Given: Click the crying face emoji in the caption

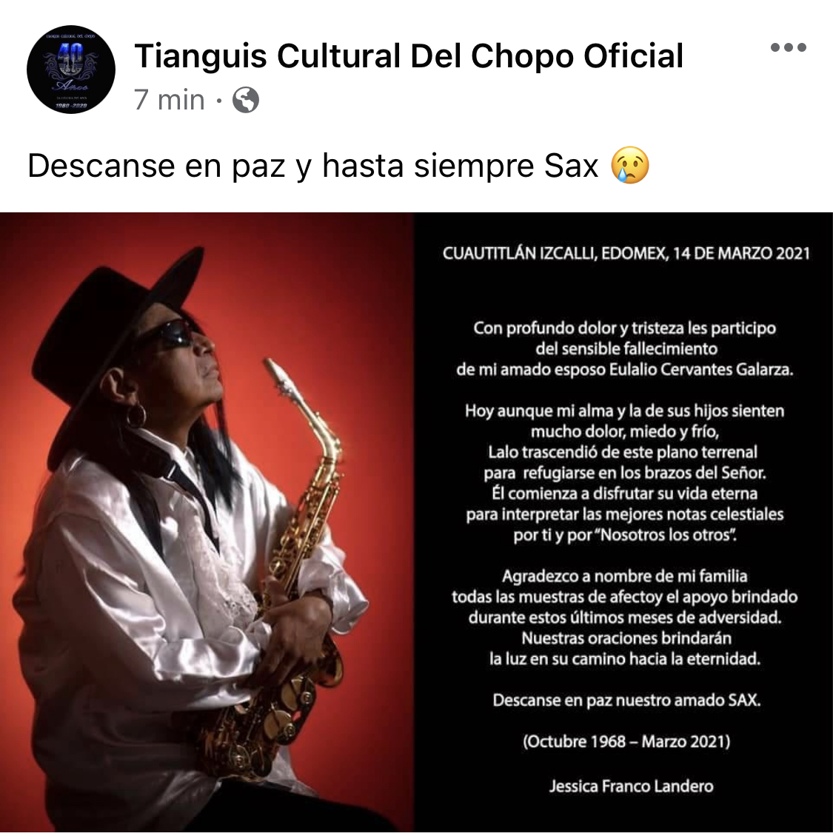Looking at the screenshot, I should point(630,165).
